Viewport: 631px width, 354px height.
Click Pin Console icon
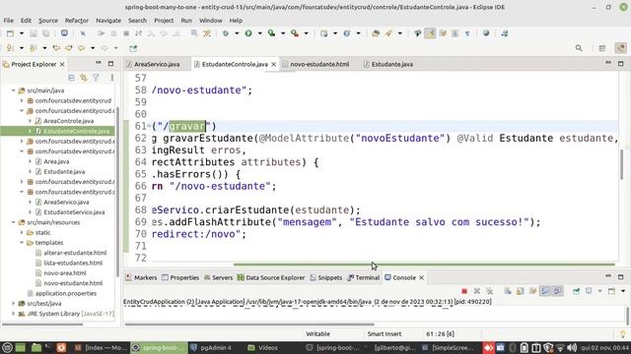(x=576, y=291)
